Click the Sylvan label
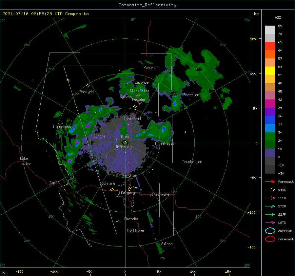 pos(126,96)
